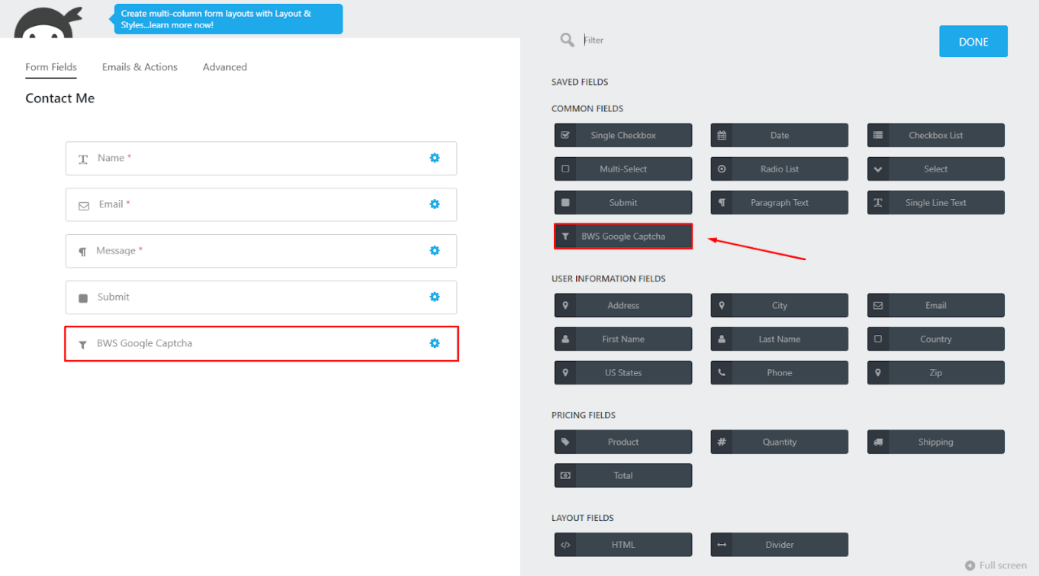Add a Country field

click(x=935, y=339)
